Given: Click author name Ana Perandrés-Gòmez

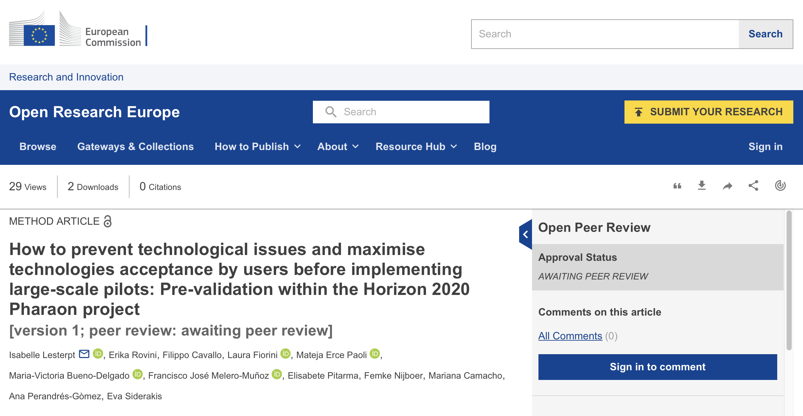Looking at the screenshot, I should [x=55, y=396].
